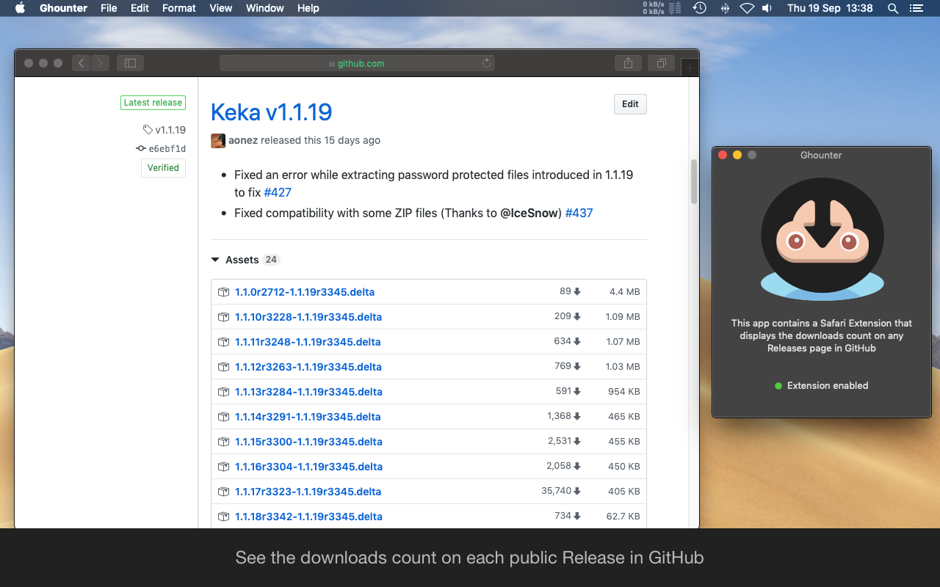Click the Bluetooth menu bar icon
The height and width of the screenshot is (587, 940).
pyautogui.click(x=724, y=8)
